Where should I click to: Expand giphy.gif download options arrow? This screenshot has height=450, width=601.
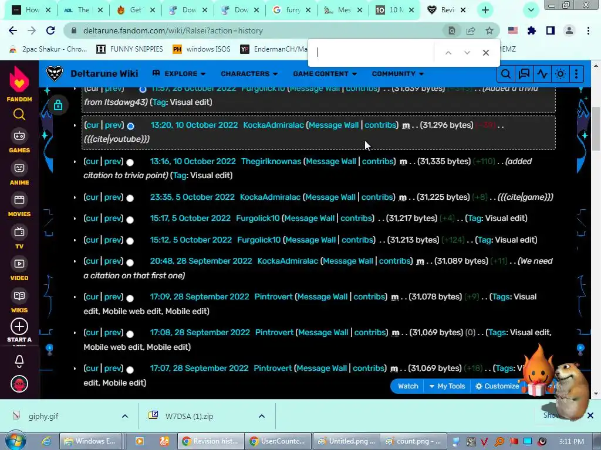[x=125, y=416]
